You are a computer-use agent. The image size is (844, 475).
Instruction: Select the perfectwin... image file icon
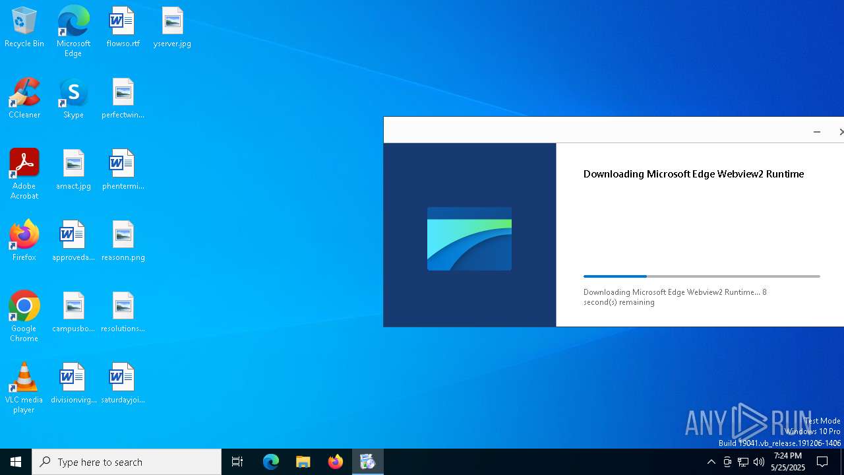[x=123, y=99]
